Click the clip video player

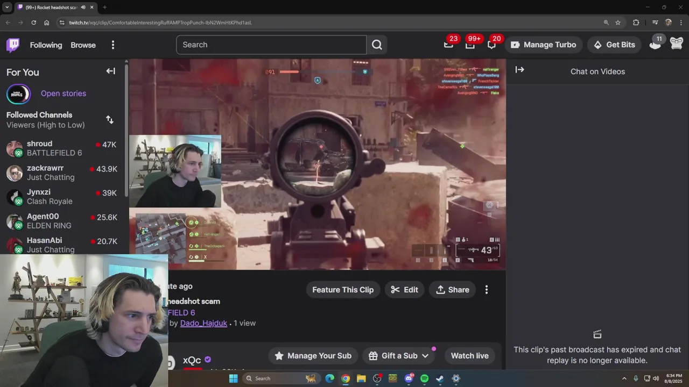tap(318, 164)
